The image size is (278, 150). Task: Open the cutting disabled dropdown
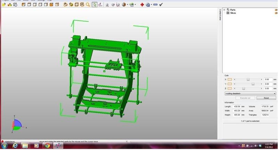pyautogui.click(x=250, y=94)
